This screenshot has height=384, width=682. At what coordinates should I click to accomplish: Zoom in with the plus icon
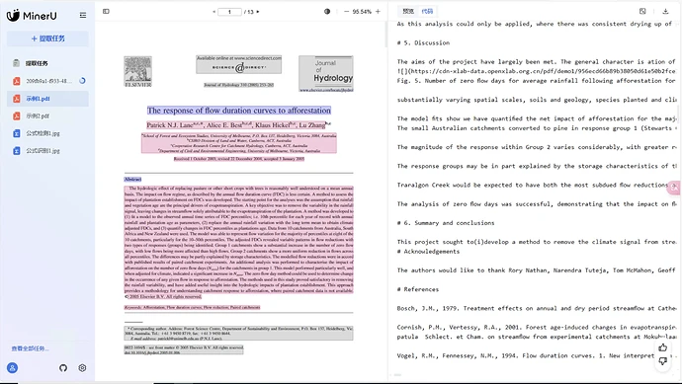click(x=378, y=11)
